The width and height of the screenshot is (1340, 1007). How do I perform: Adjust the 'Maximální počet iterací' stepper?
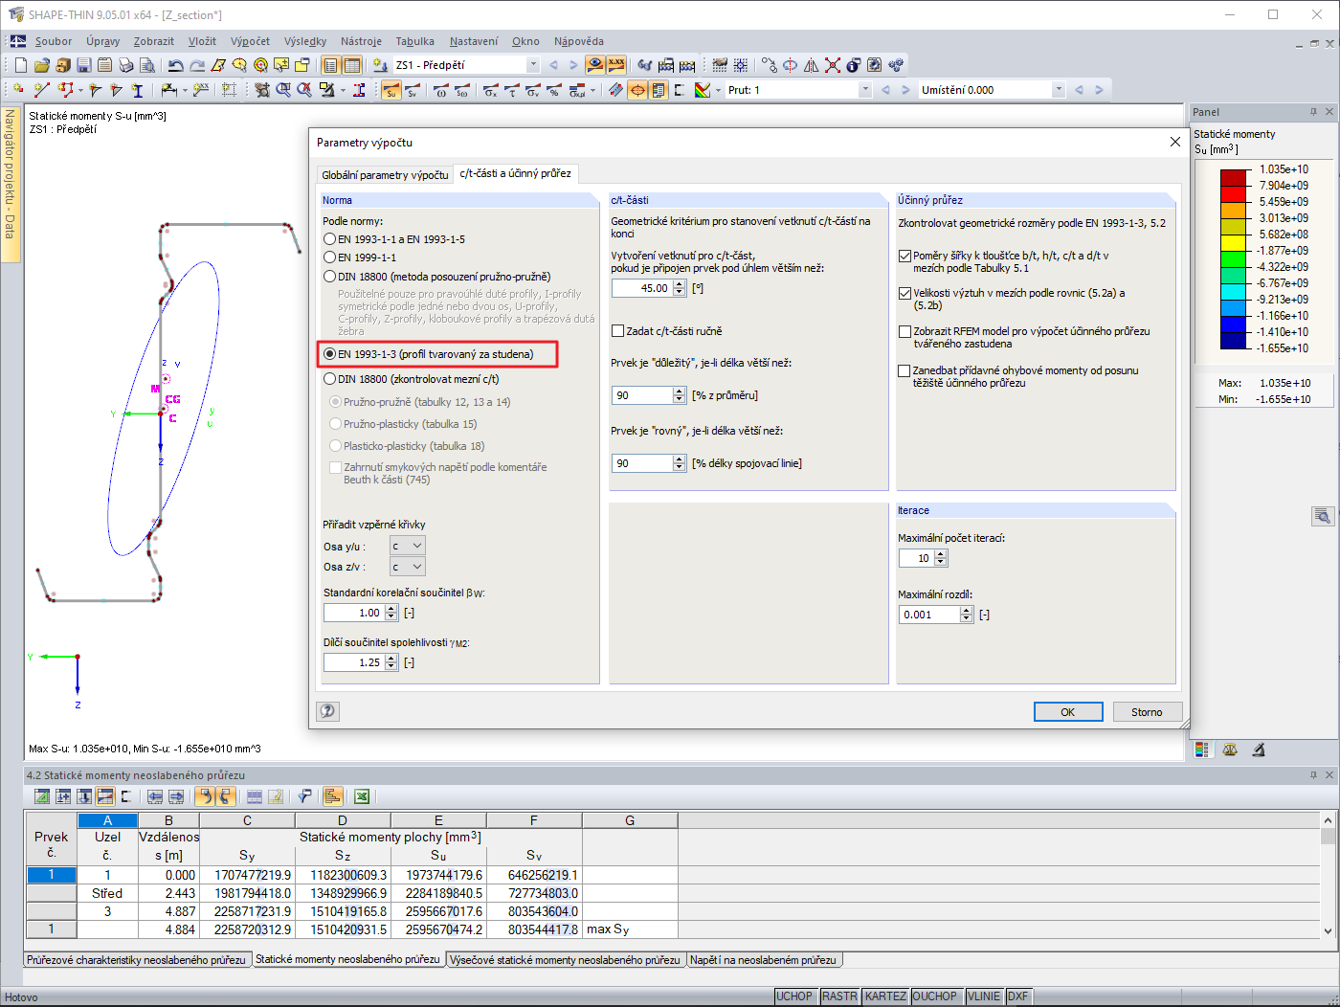(x=941, y=558)
